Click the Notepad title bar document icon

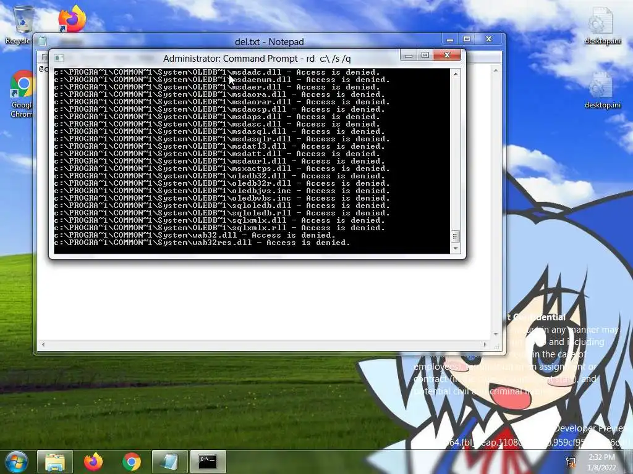43,41
